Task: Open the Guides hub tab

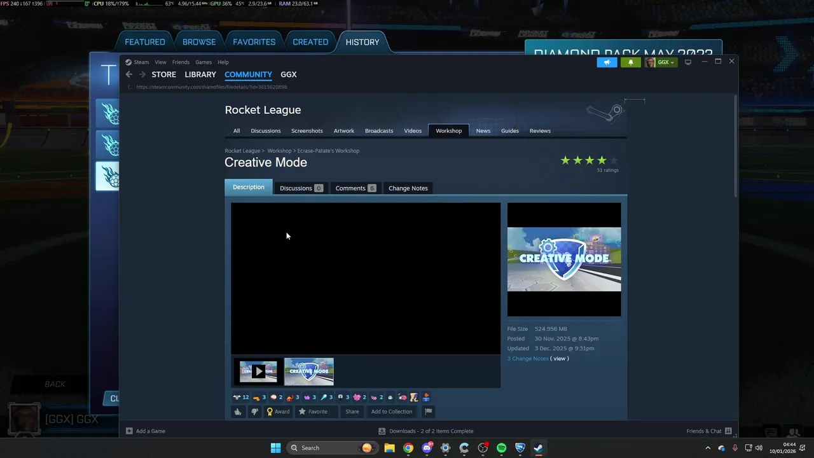Action: 510,131
